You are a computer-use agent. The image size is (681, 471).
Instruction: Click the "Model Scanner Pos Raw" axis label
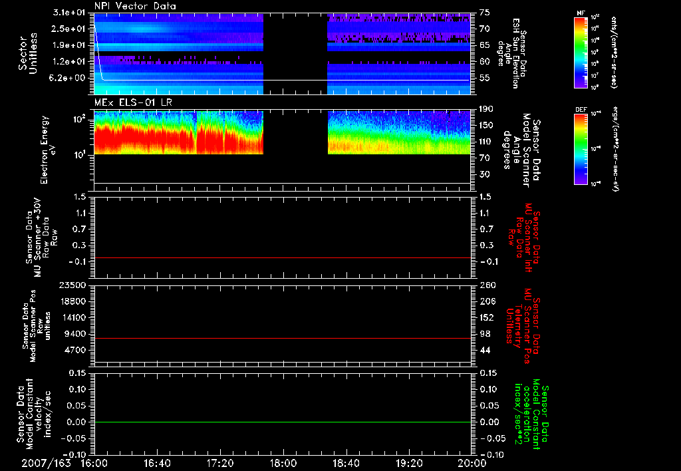(x=37, y=326)
